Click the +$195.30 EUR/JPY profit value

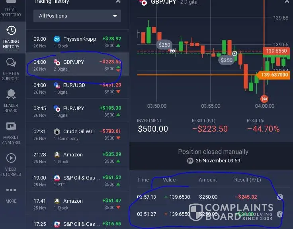pos(110,108)
